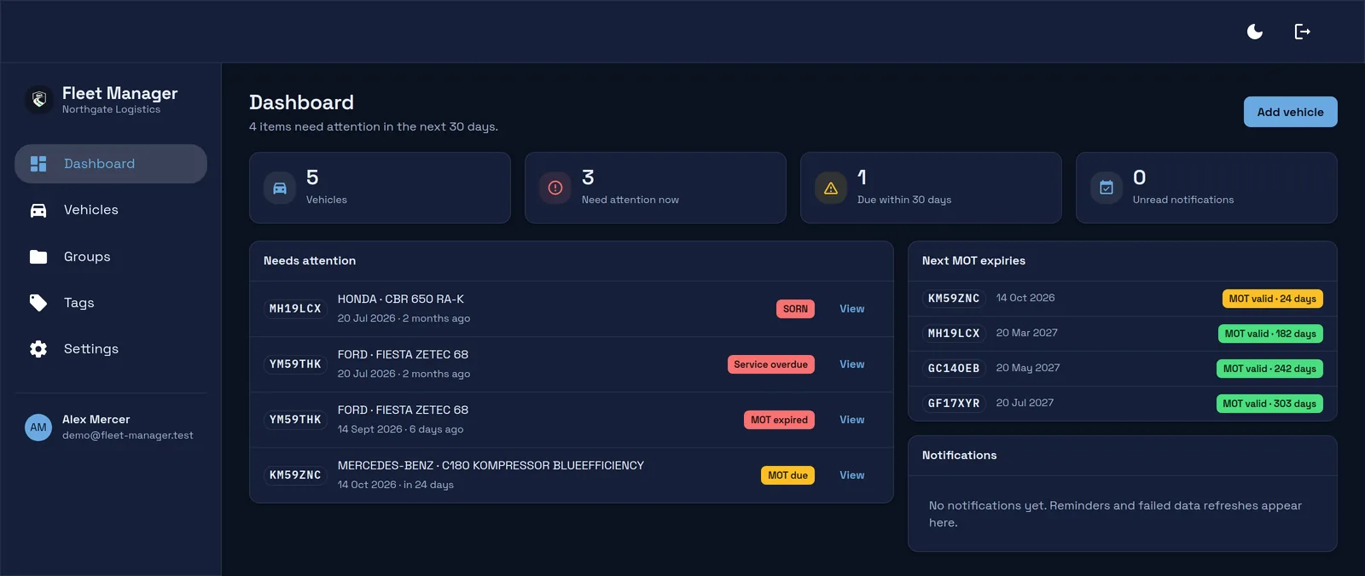Click the Northgate Logistics subtitle
This screenshot has height=576, width=1365.
tap(111, 109)
